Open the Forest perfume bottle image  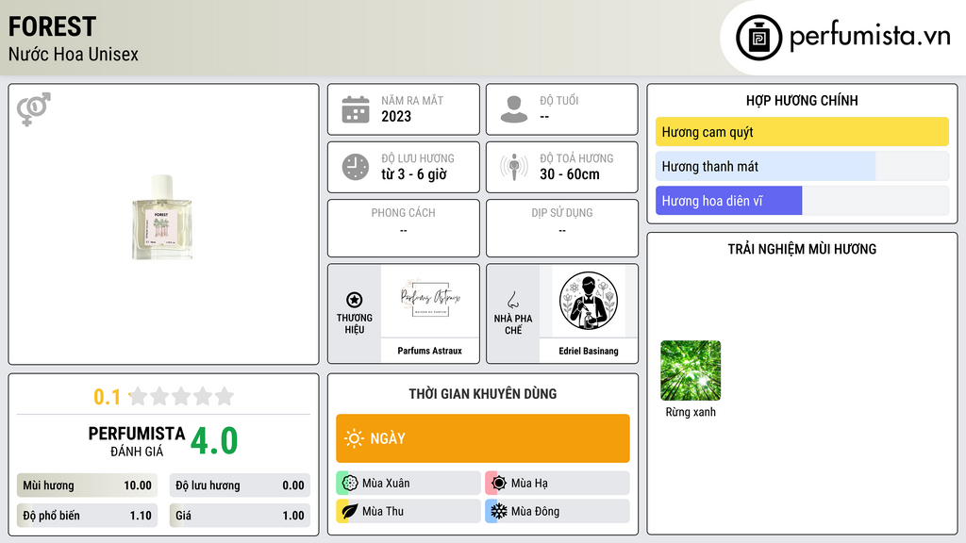click(162, 218)
